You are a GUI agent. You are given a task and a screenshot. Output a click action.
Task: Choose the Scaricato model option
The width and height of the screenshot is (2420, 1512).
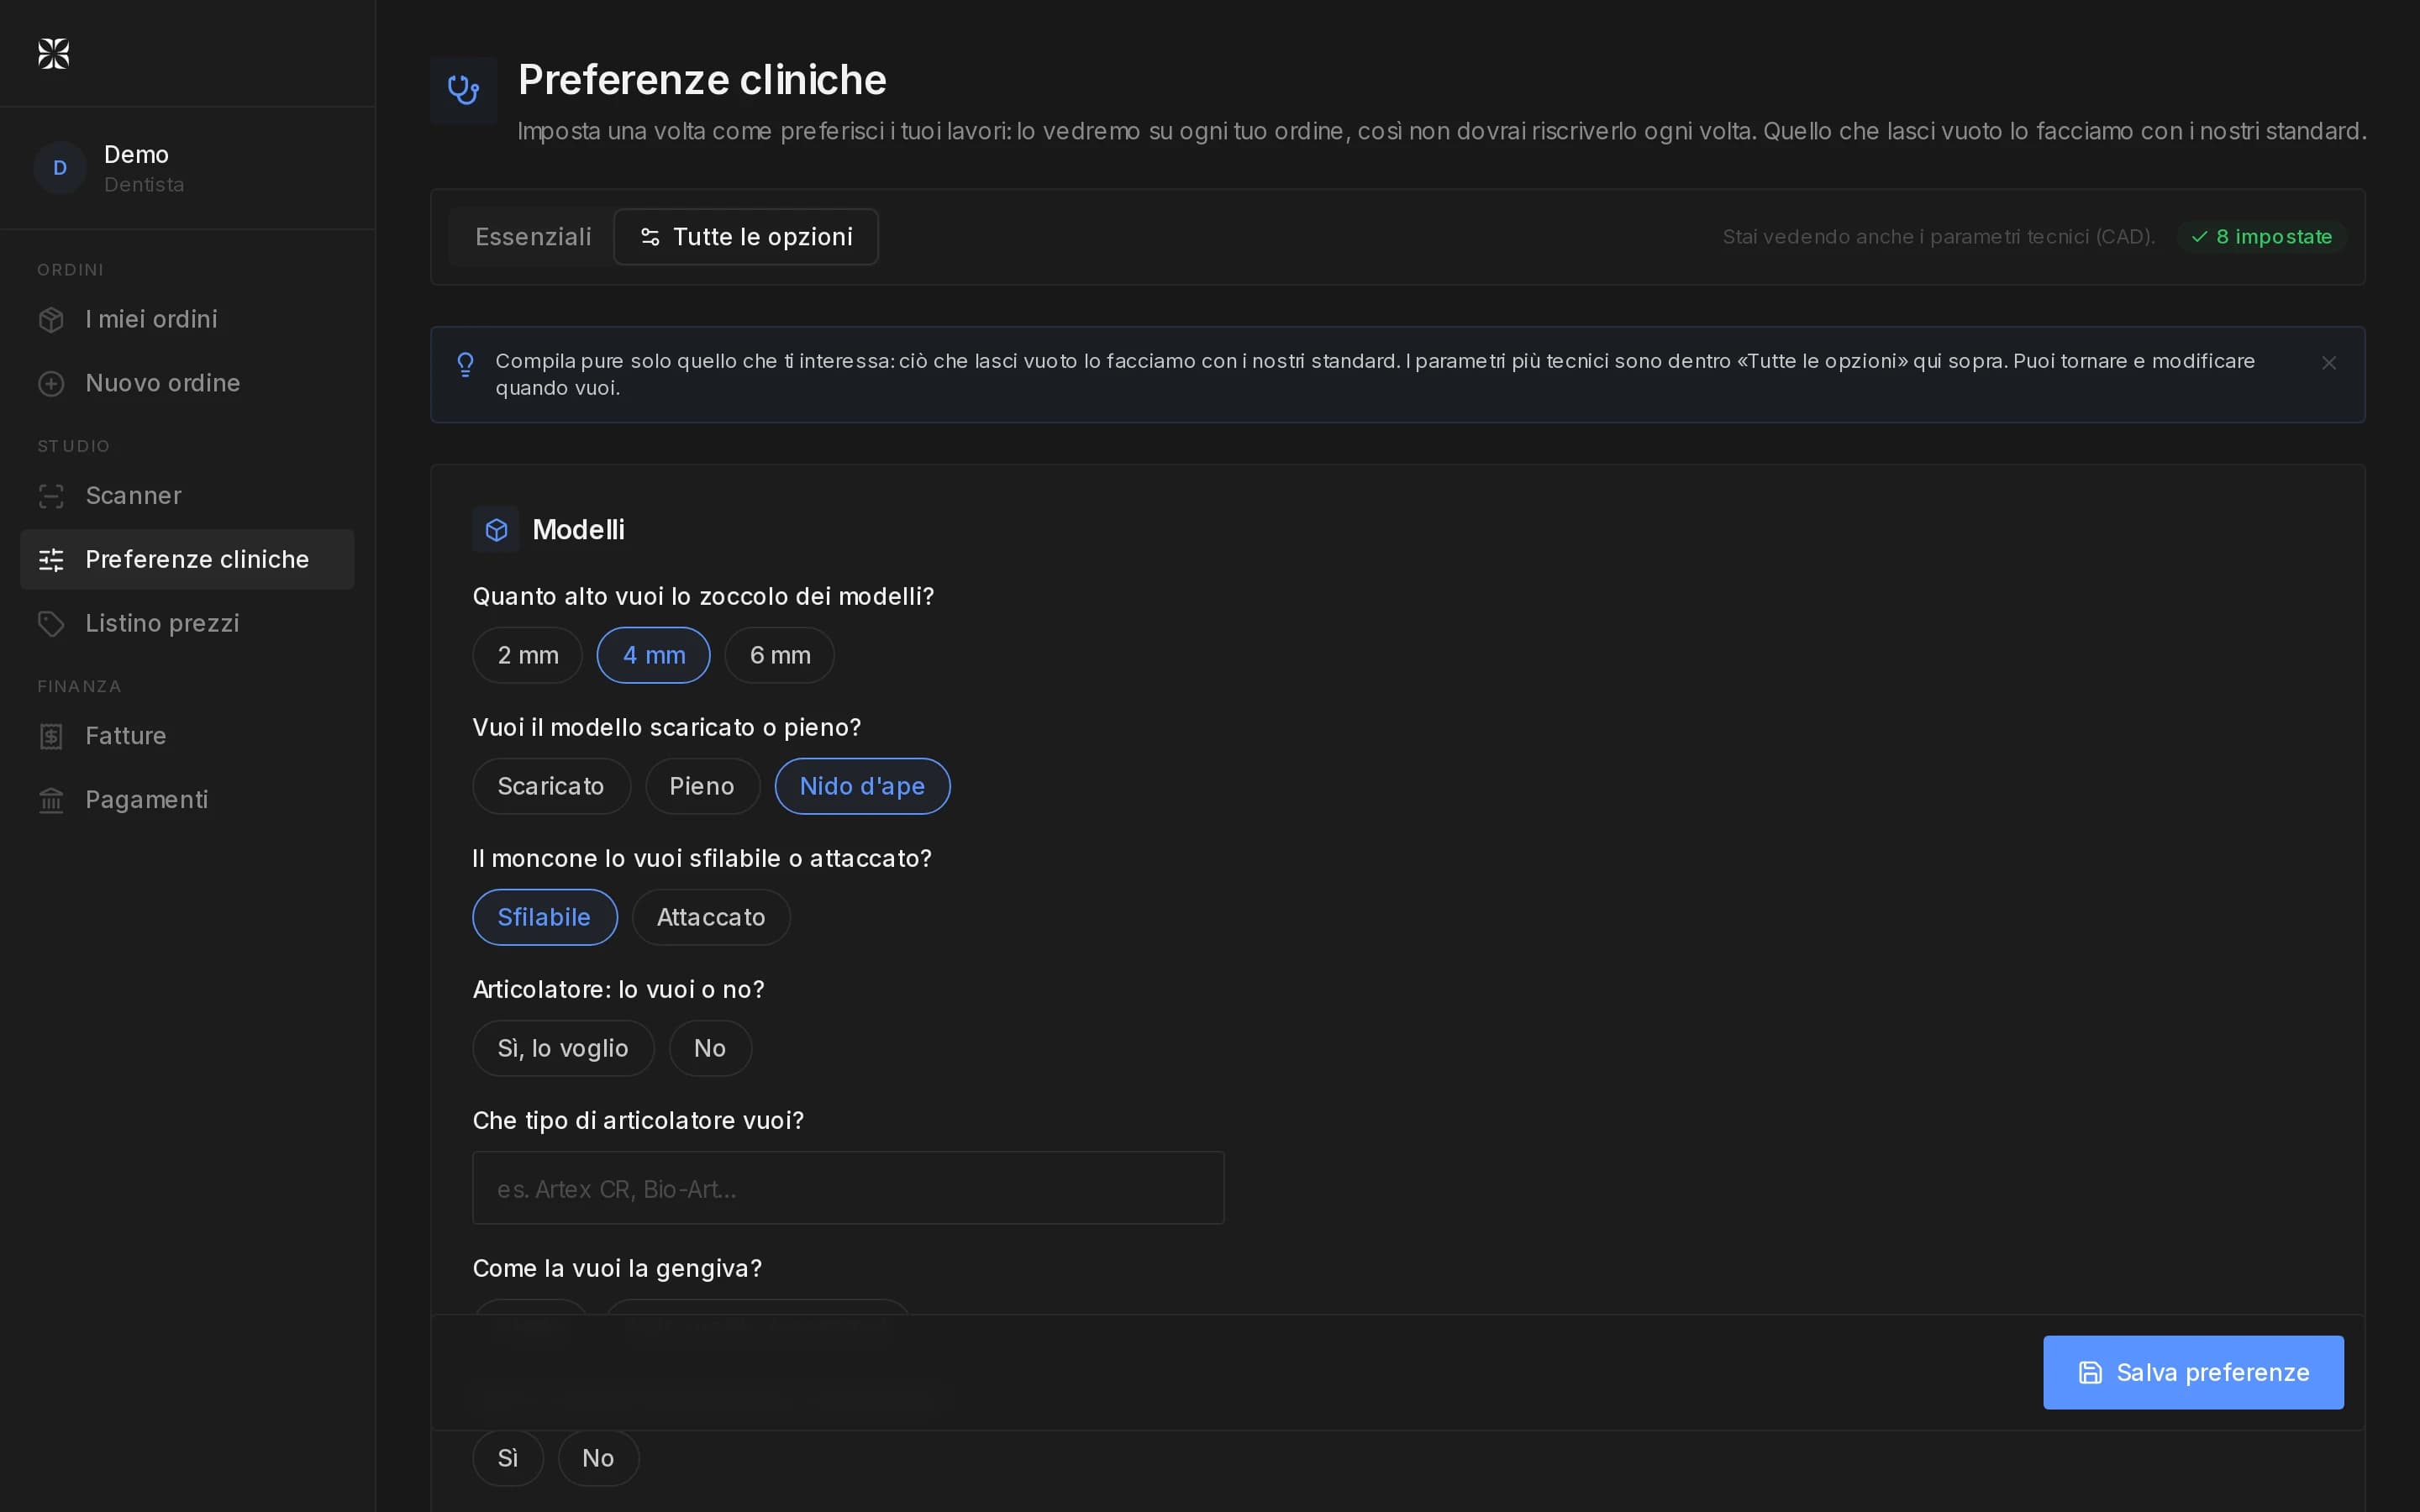(551, 786)
